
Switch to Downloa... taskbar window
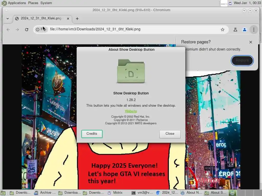69,193
